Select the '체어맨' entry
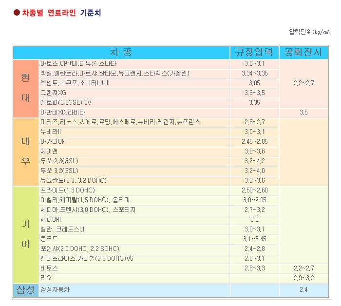The height and width of the screenshot is (306, 341). click(x=49, y=152)
